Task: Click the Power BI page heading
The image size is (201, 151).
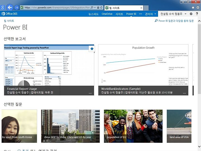Action: pos(15,27)
